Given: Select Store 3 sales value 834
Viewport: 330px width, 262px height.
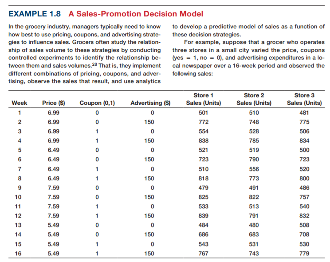Looking at the screenshot, I should 304,141.
